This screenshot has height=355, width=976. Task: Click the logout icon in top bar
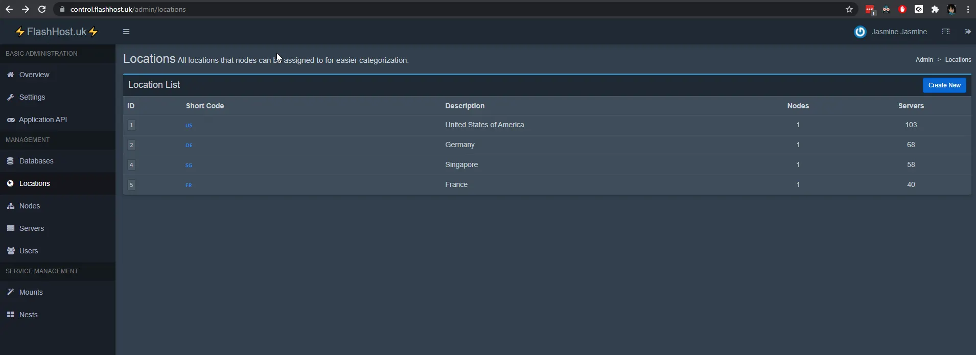(968, 32)
